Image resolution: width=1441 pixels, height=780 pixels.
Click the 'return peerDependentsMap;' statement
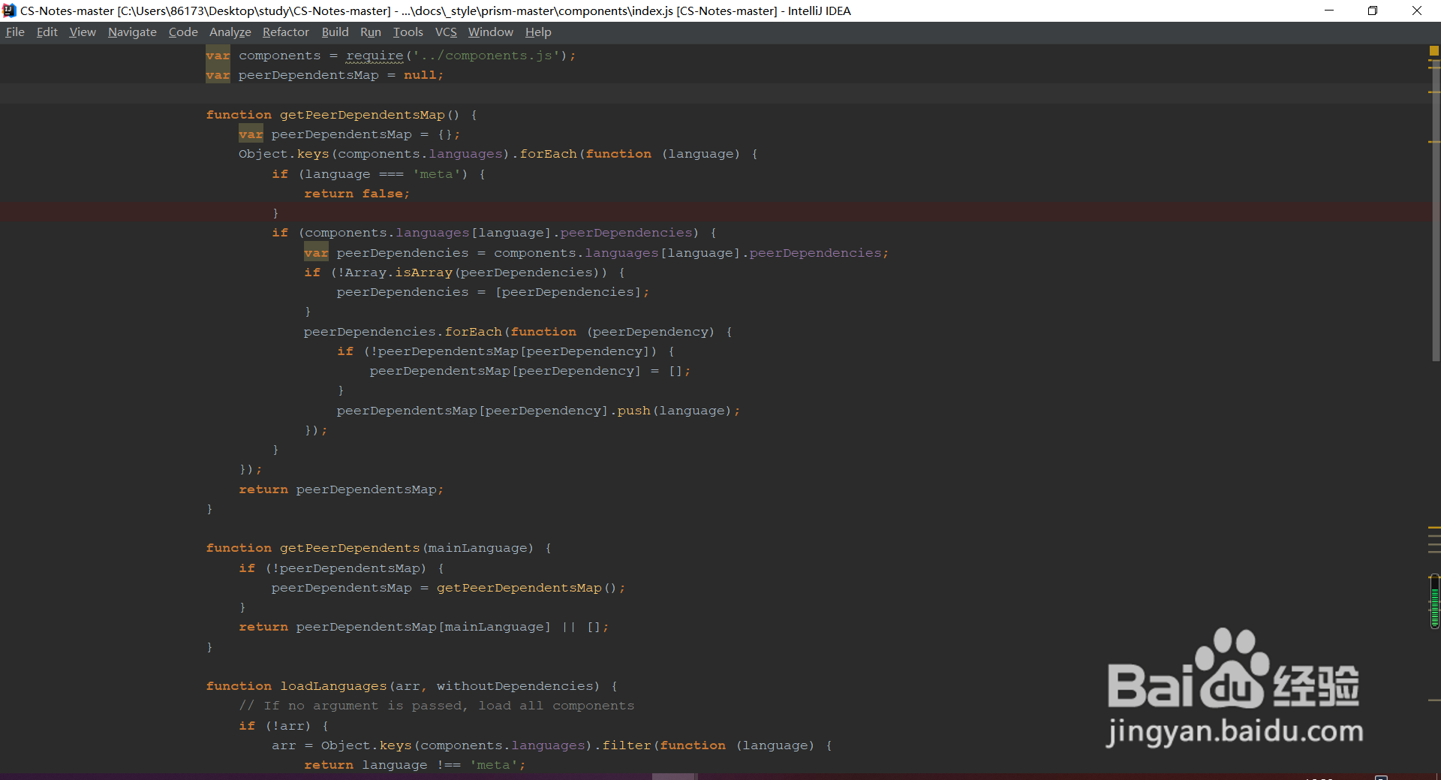(x=341, y=489)
